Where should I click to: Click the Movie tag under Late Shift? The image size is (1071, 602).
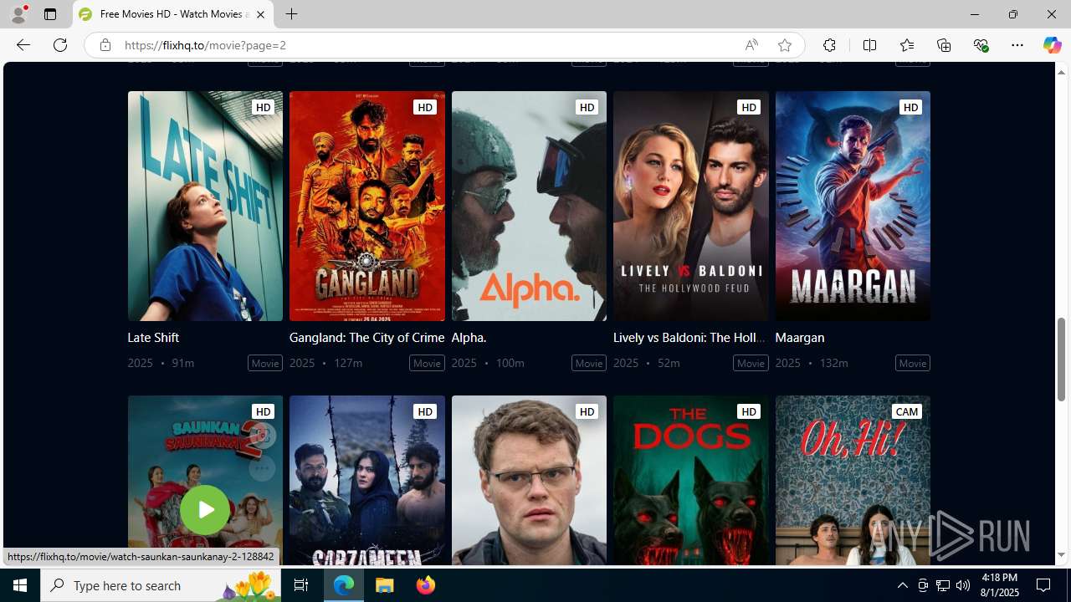[265, 363]
